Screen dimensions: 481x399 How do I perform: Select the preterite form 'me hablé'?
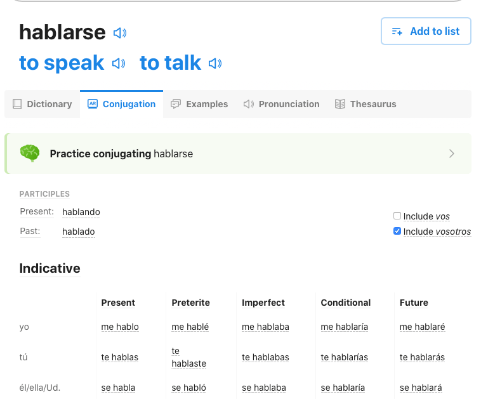[190, 327]
